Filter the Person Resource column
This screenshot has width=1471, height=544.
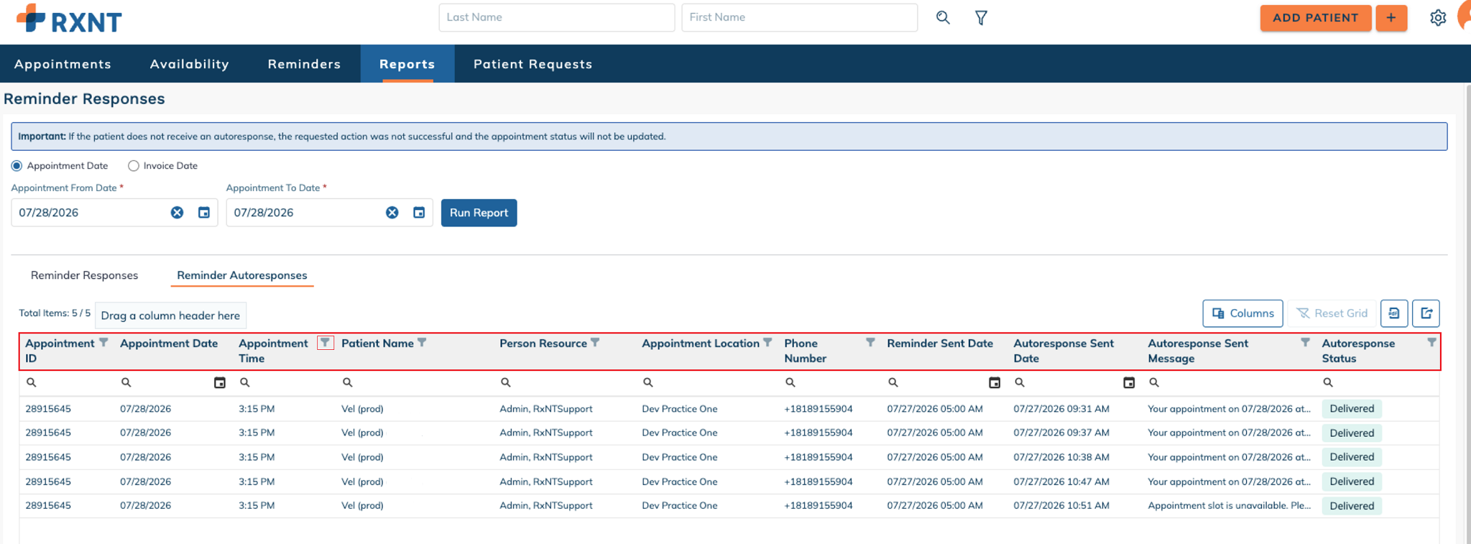click(595, 343)
